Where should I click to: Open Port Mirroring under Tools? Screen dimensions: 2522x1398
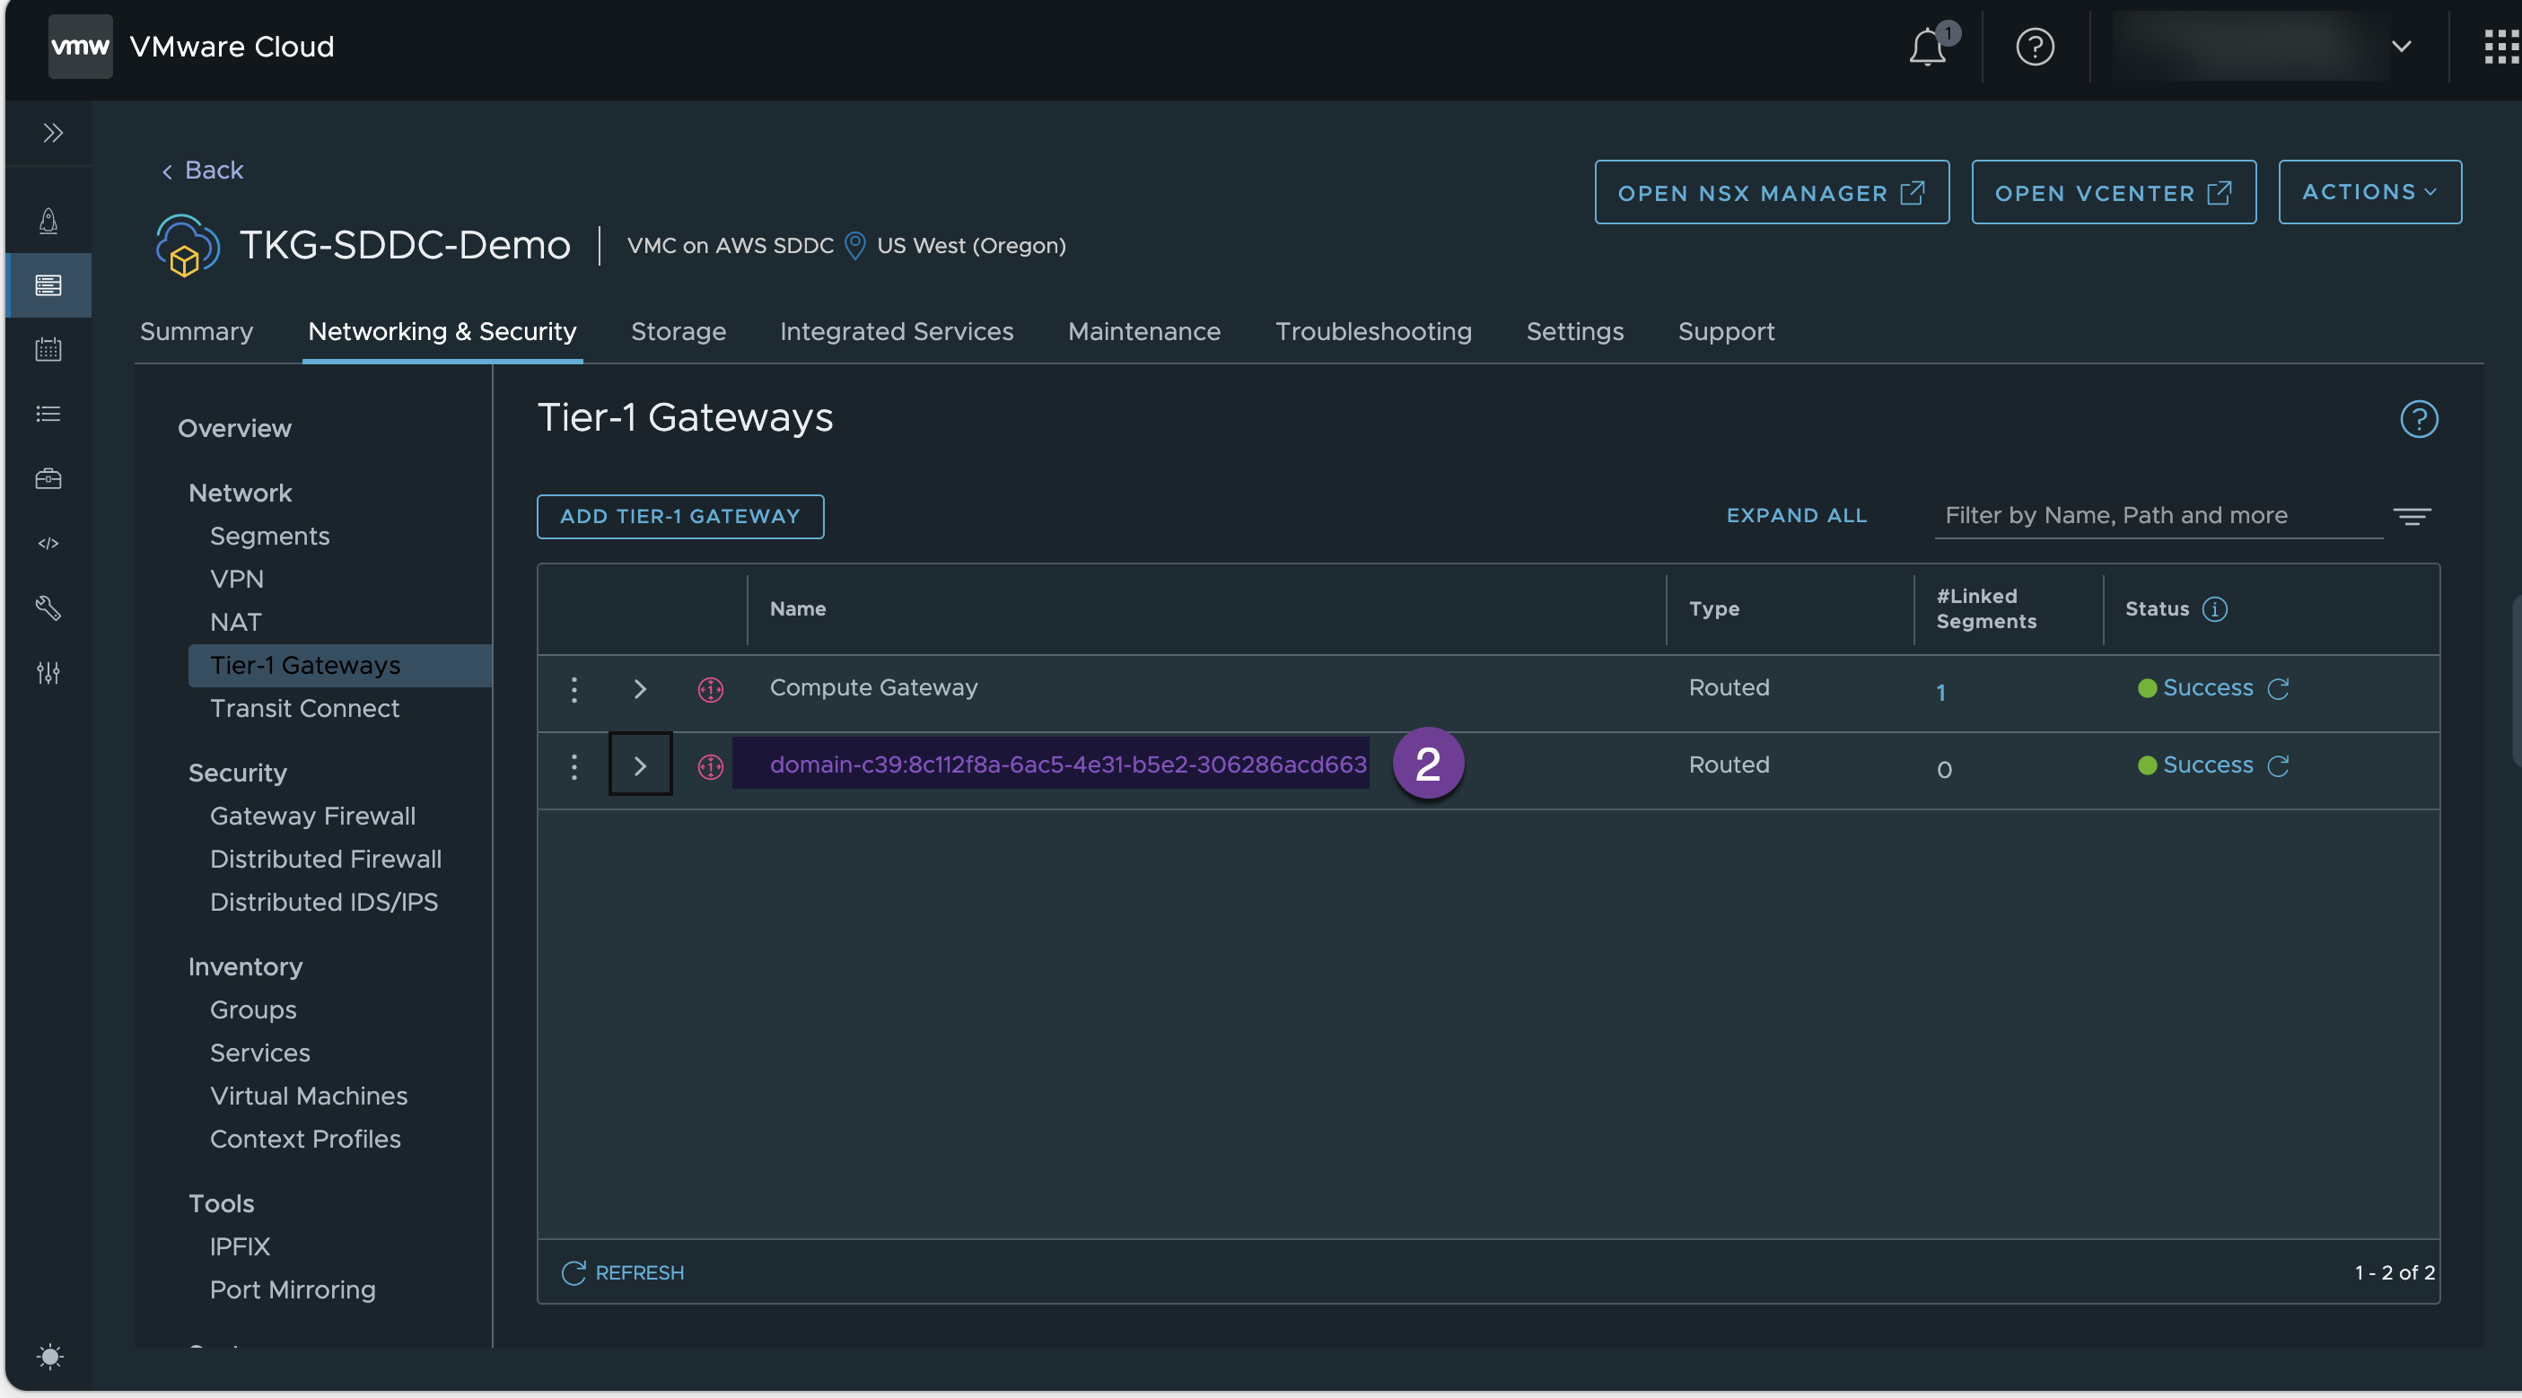(292, 1289)
